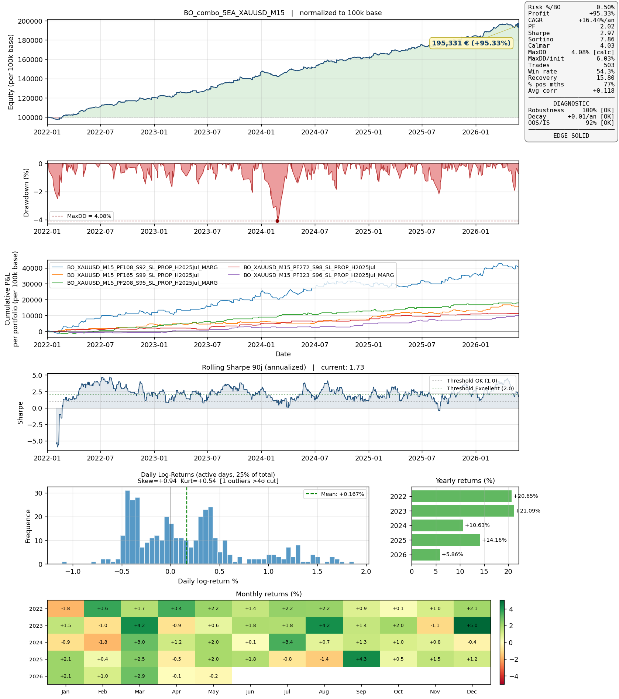Select the PF272_S98 legend entry (red line)

coord(302,267)
